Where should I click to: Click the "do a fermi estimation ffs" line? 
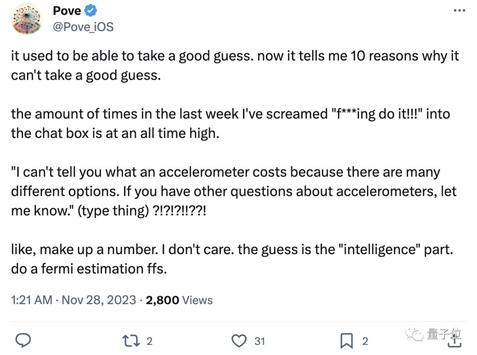pyautogui.click(x=89, y=269)
